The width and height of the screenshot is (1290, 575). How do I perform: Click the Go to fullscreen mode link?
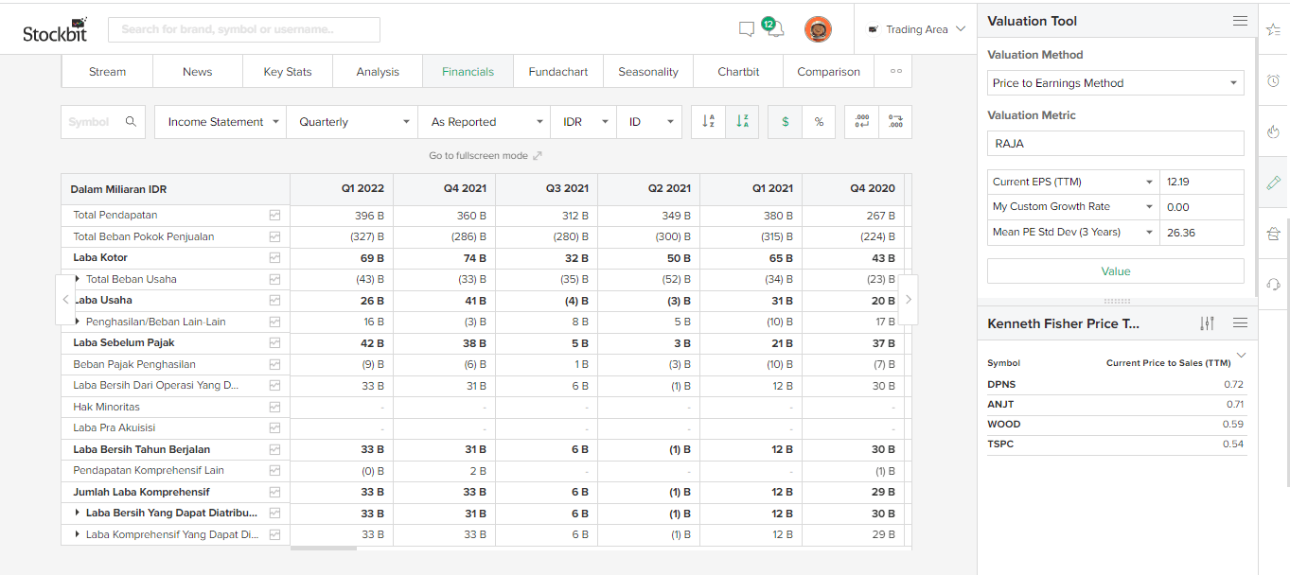click(486, 155)
